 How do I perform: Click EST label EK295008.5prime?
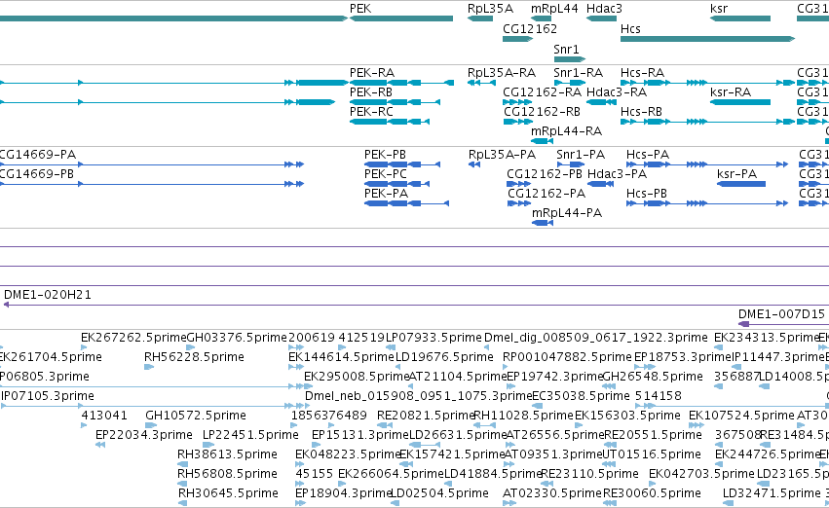click(357, 377)
